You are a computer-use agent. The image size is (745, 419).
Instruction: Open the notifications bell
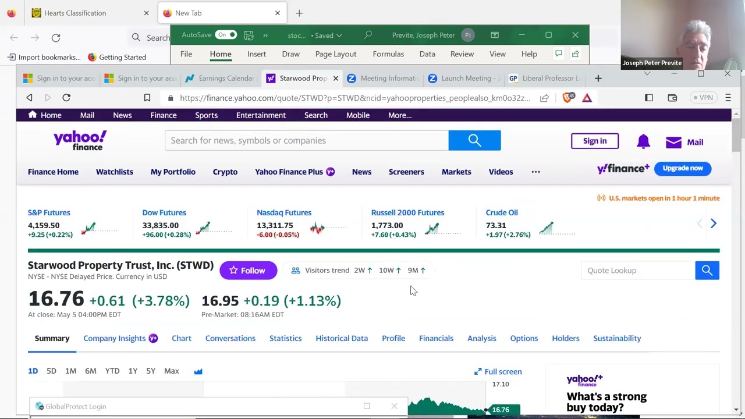point(643,141)
